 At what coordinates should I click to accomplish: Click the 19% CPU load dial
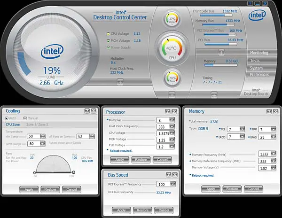(52, 53)
